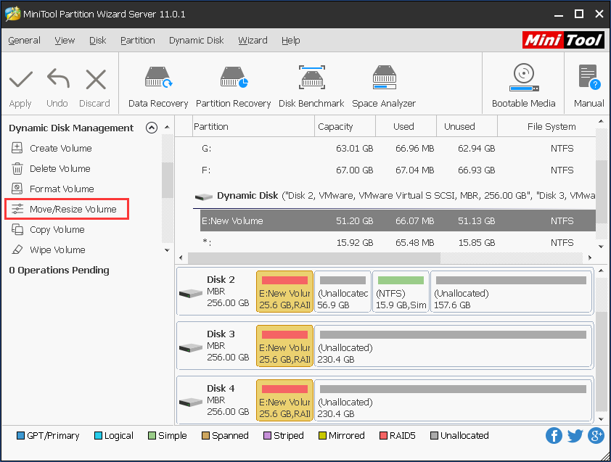Screen dimensions: 611x462
Task: Click the Delete Volume trash icon
Action: (x=17, y=169)
